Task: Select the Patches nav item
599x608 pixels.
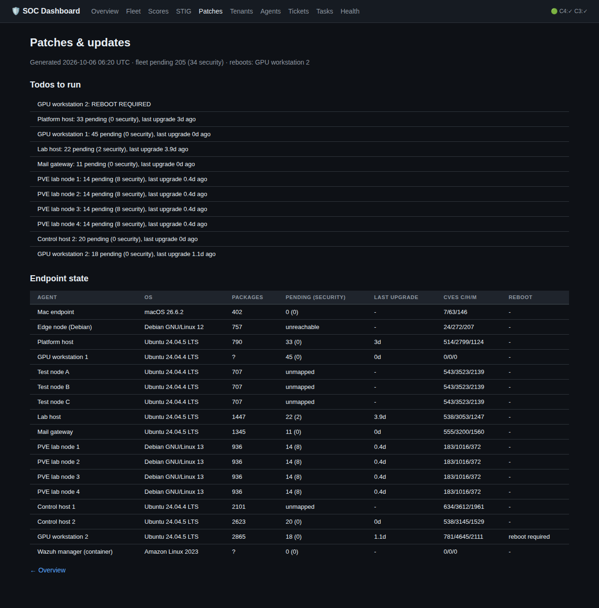Action: pos(211,11)
